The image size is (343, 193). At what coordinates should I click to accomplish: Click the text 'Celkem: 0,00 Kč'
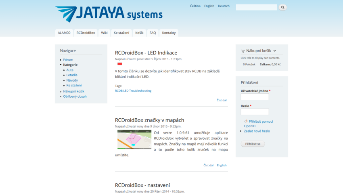click(x=270, y=64)
